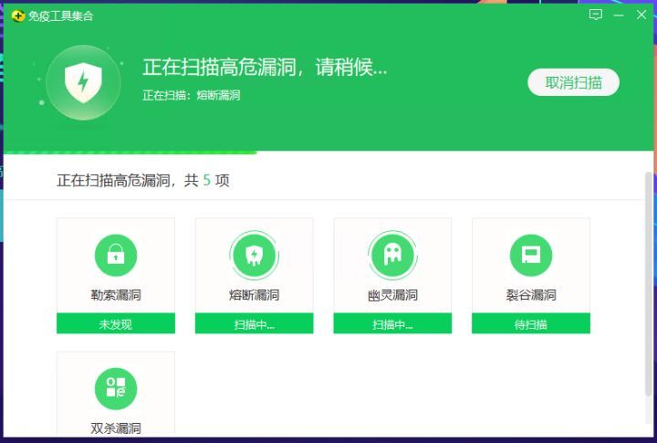Click the large lightning shield scan icon
657x443 pixels.
click(82, 83)
